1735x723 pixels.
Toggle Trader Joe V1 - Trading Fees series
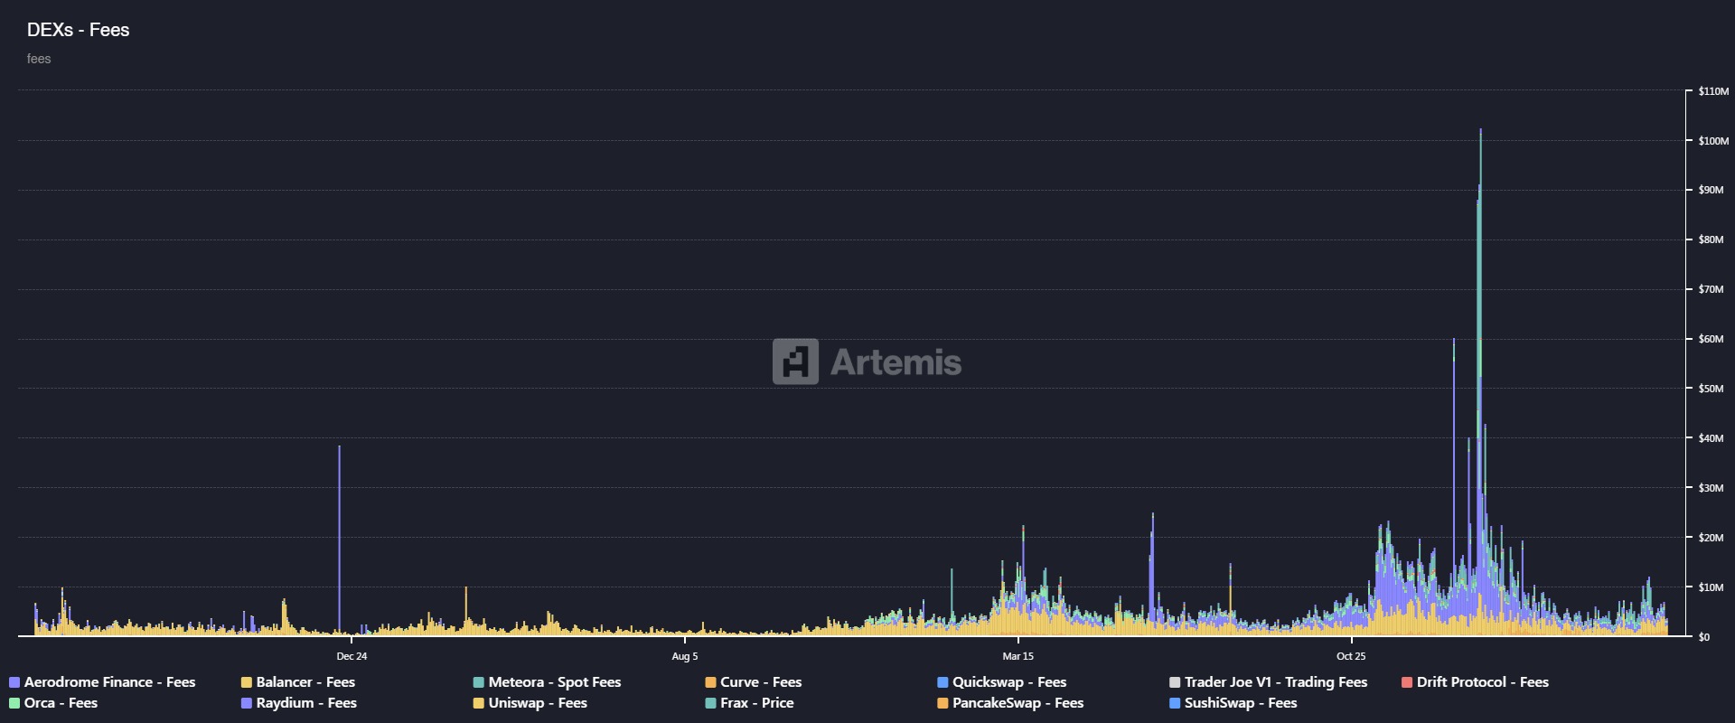(x=1268, y=682)
